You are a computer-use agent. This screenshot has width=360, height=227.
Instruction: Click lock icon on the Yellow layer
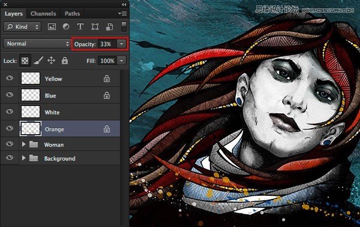(107, 78)
